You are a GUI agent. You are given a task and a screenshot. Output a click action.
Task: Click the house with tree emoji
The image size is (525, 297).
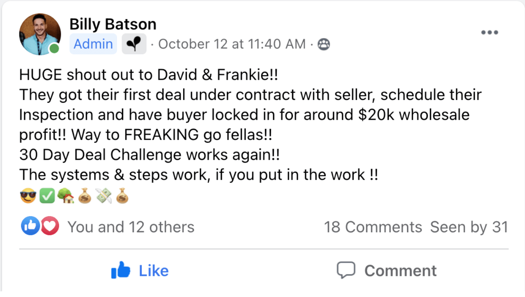[x=65, y=197]
